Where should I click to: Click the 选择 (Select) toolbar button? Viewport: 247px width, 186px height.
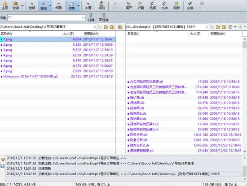coord(153,5)
